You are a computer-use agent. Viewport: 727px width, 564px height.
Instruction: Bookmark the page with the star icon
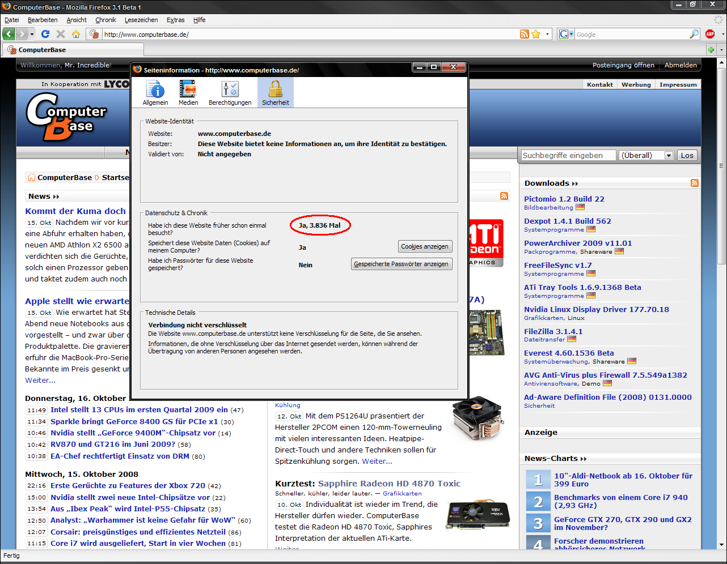pos(536,34)
